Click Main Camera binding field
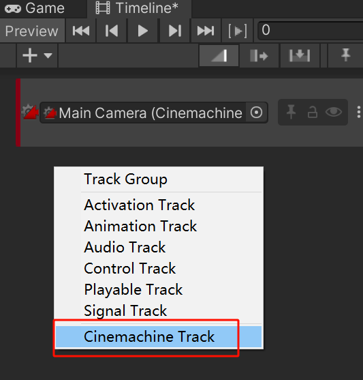 coord(154,113)
